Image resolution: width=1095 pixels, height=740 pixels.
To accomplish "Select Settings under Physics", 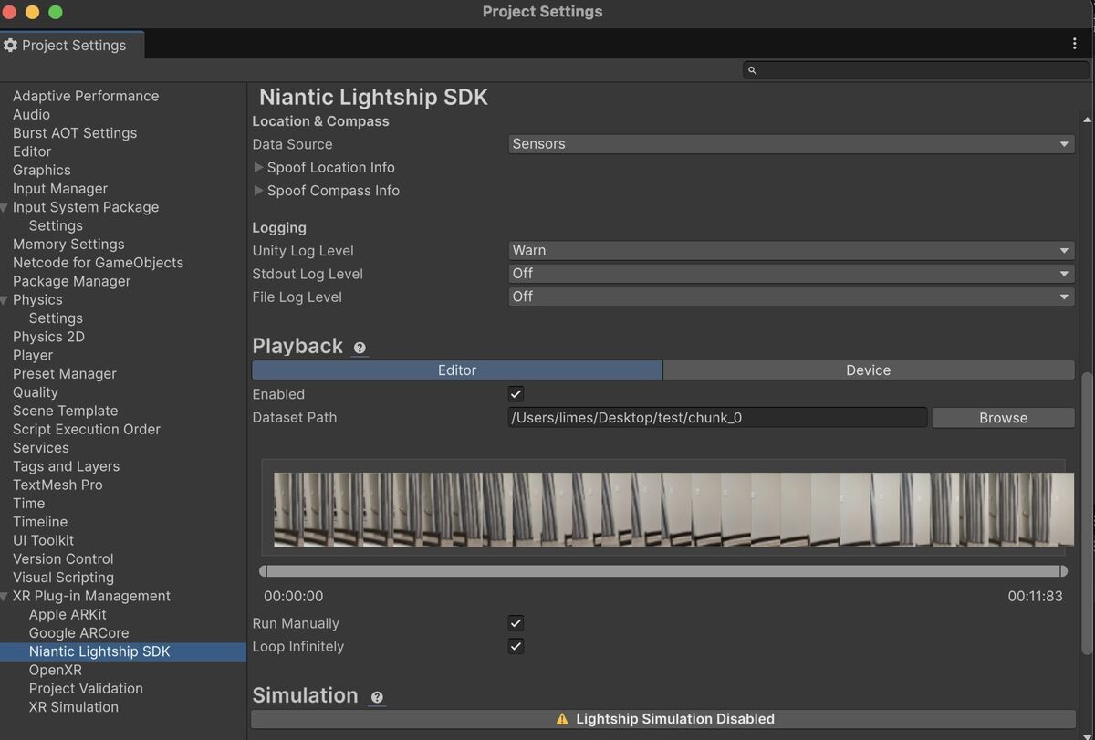I will 56,318.
